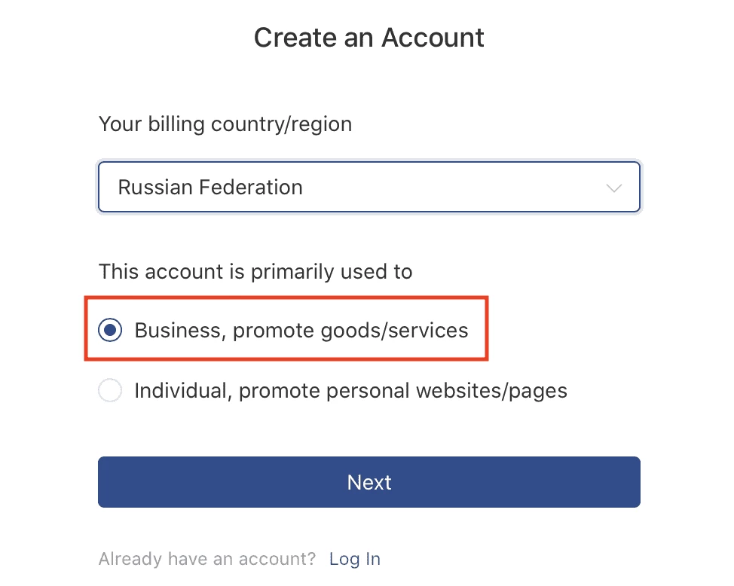Image resolution: width=734 pixels, height=586 pixels.
Task: Click the Russian Federation combo box
Action: click(369, 188)
